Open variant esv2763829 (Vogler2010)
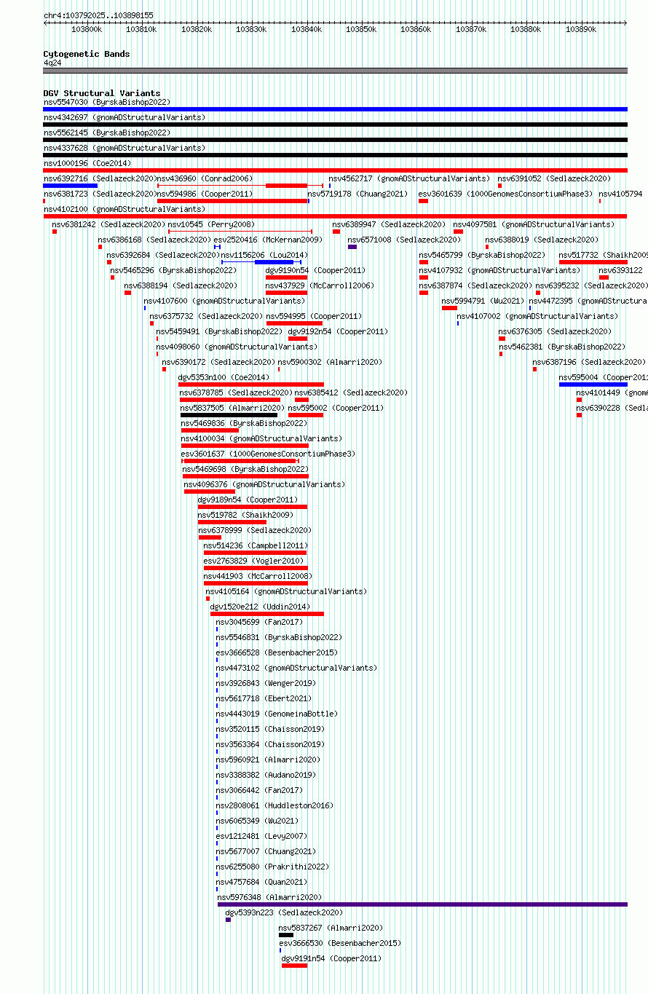Image resolution: width=648 pixels, height=994 pixels. pos(253,561)
